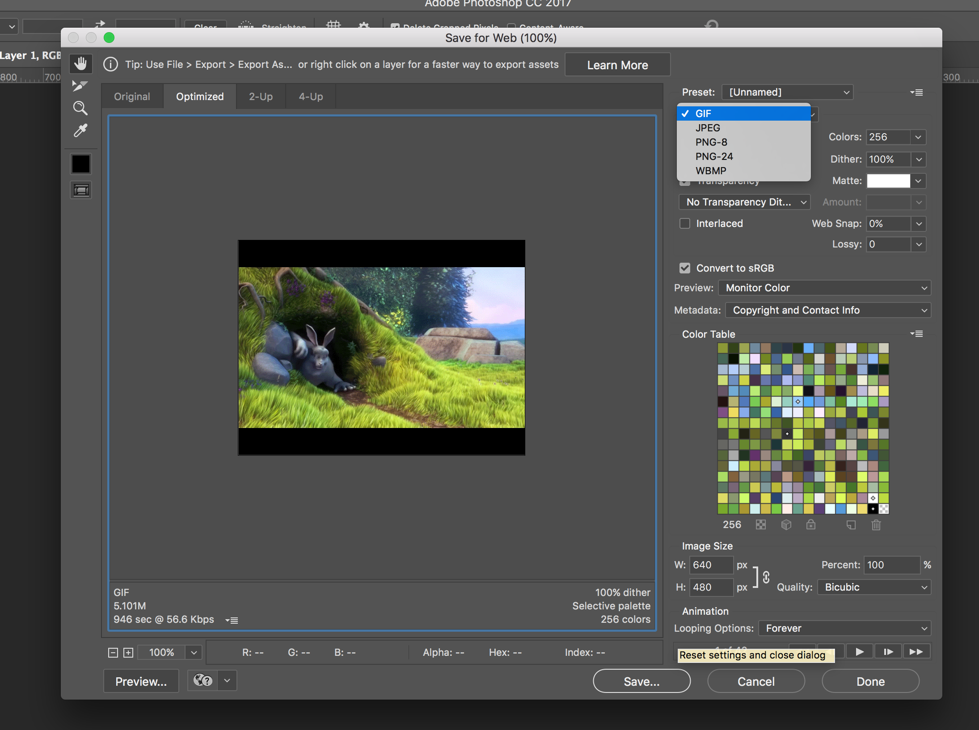This screenshot has width=979, height=730.
Task: Open the browser preview dropdown arrow
Action: [227, 680]
